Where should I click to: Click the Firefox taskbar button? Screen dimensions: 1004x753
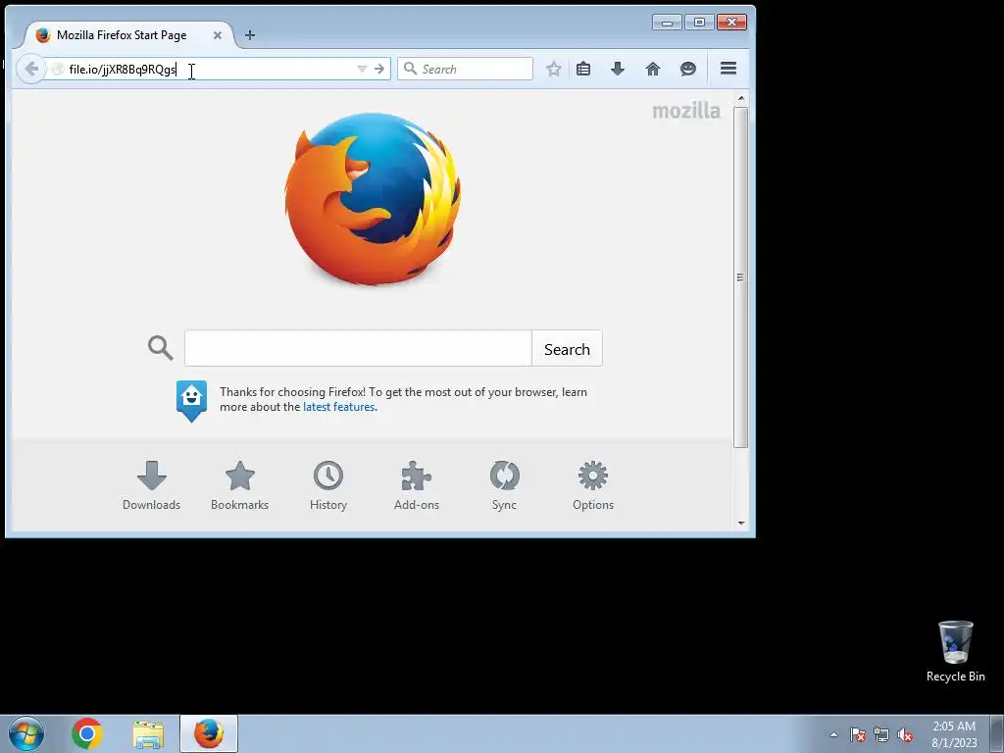(209, 733)
